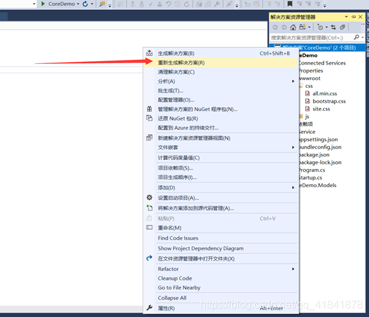The image size is (369, 317).
Task: Click sync with active document icon
Action: coord(334,27)
